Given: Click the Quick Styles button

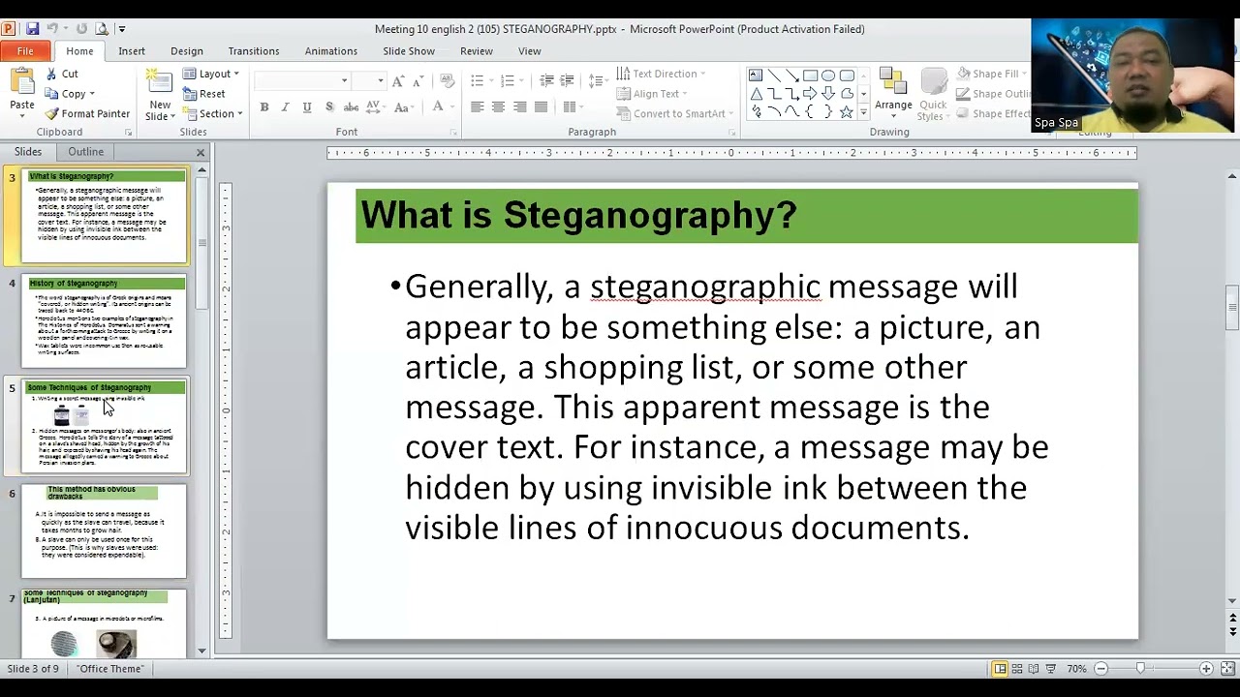Looking at the screenshot, I should (x=933, y=94).
